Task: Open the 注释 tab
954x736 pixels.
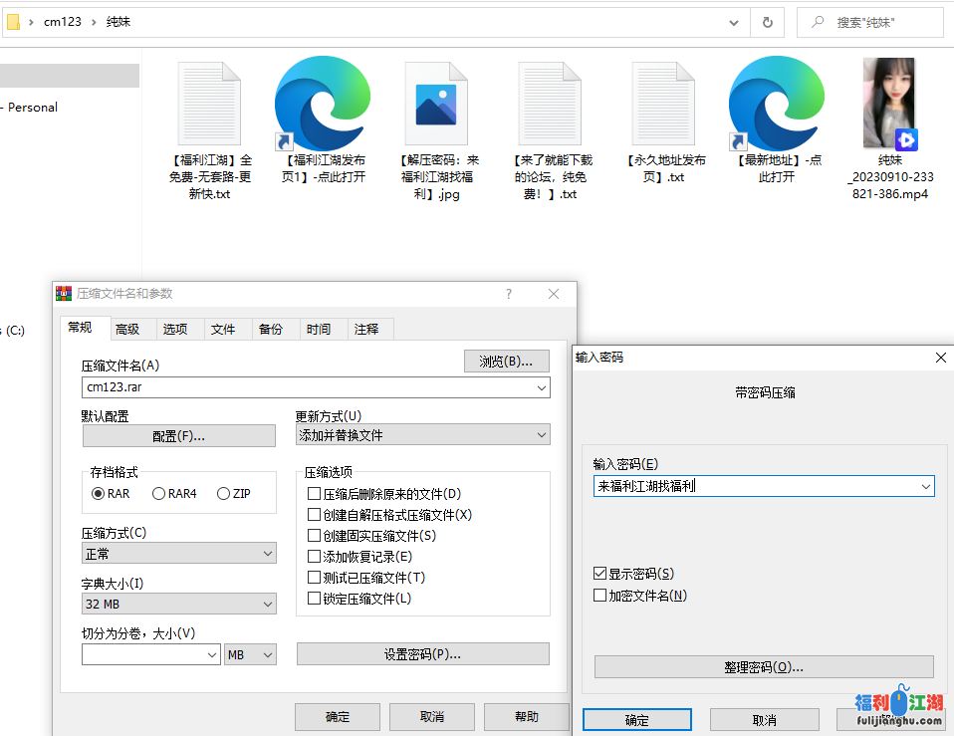Action: (x=366, y=329)
